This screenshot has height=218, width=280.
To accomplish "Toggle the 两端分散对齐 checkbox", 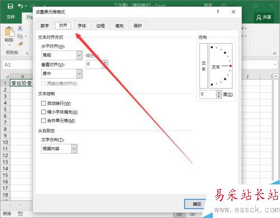I will pyautogui.click(x=43, y=84).
